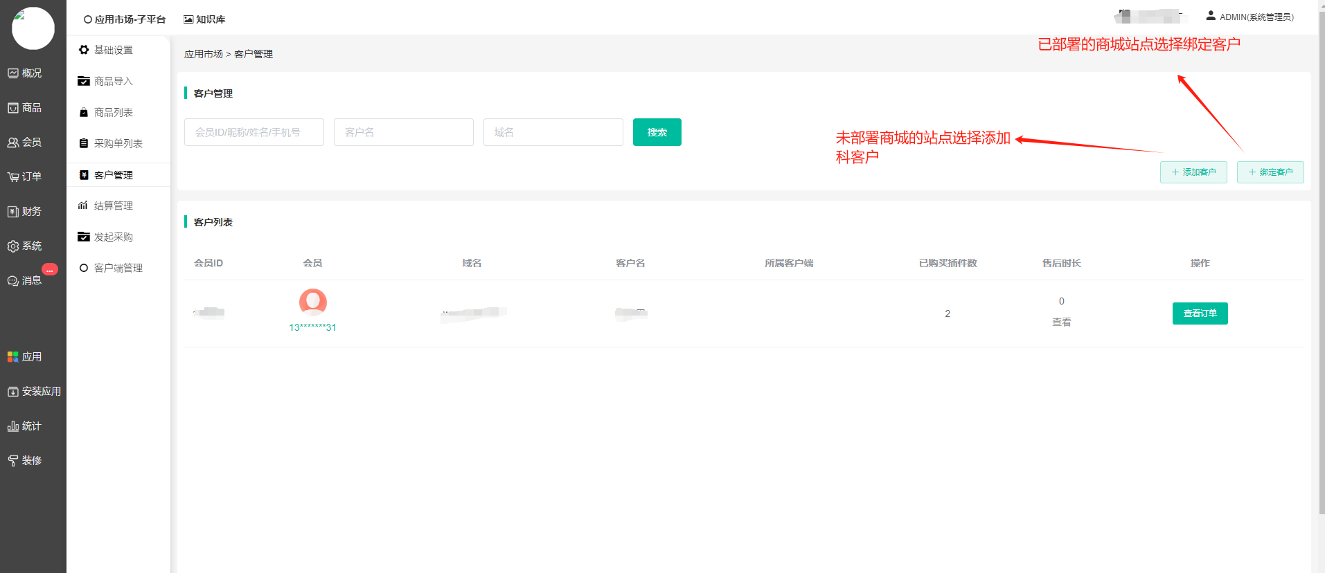Click 查看订单 button in customer row
The image size is (1325, 573).
[x=1200, y=313]
